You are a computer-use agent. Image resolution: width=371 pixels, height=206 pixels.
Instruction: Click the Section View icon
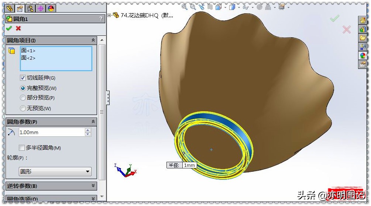[x=210, y=7]
